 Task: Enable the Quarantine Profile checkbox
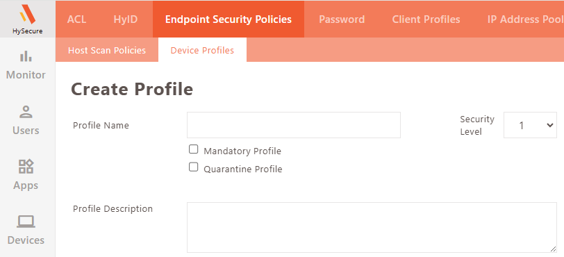[194, 167]
